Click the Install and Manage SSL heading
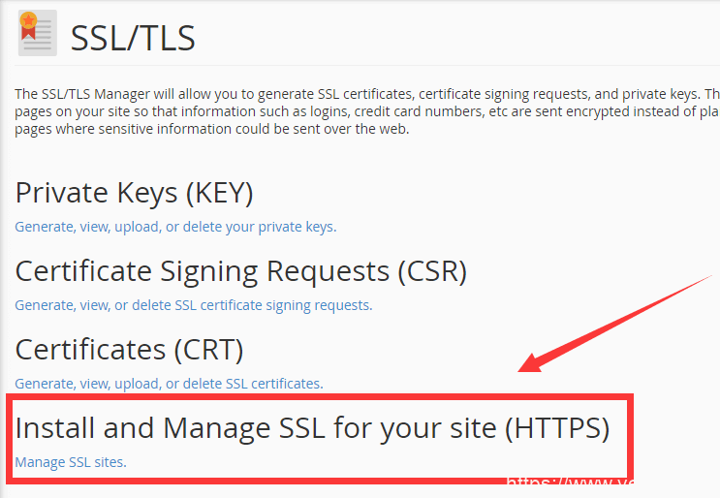 (312, 428)
